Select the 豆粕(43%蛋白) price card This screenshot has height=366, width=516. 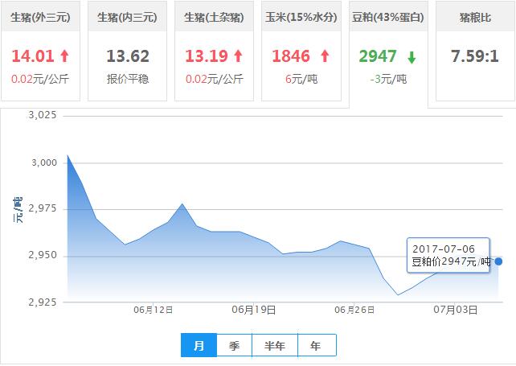(388, 55)
